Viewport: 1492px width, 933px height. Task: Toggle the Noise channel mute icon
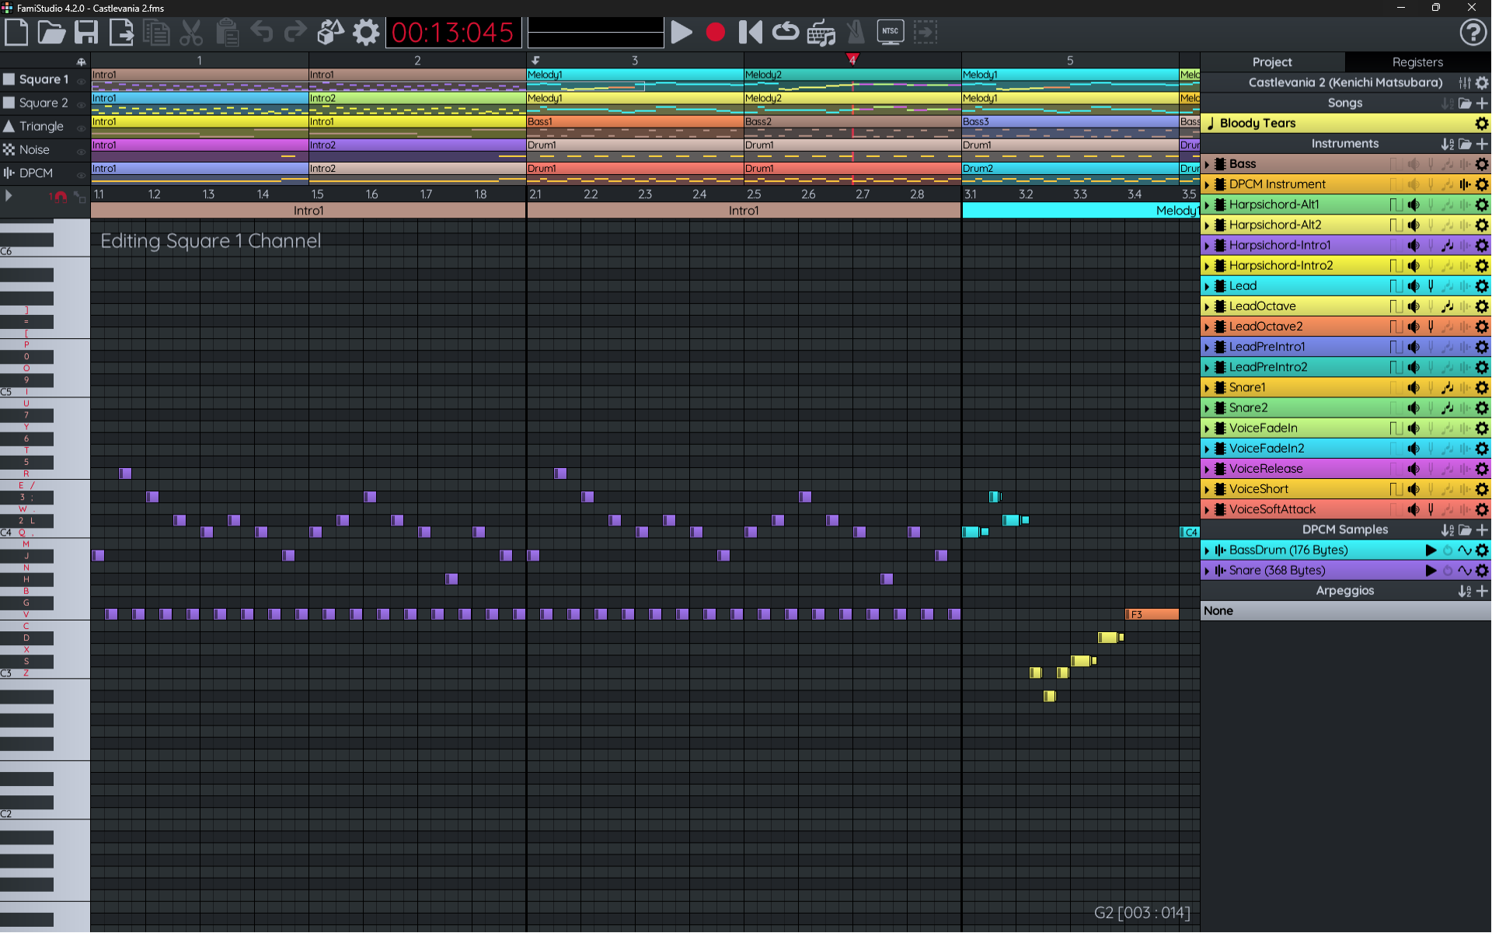9,149
